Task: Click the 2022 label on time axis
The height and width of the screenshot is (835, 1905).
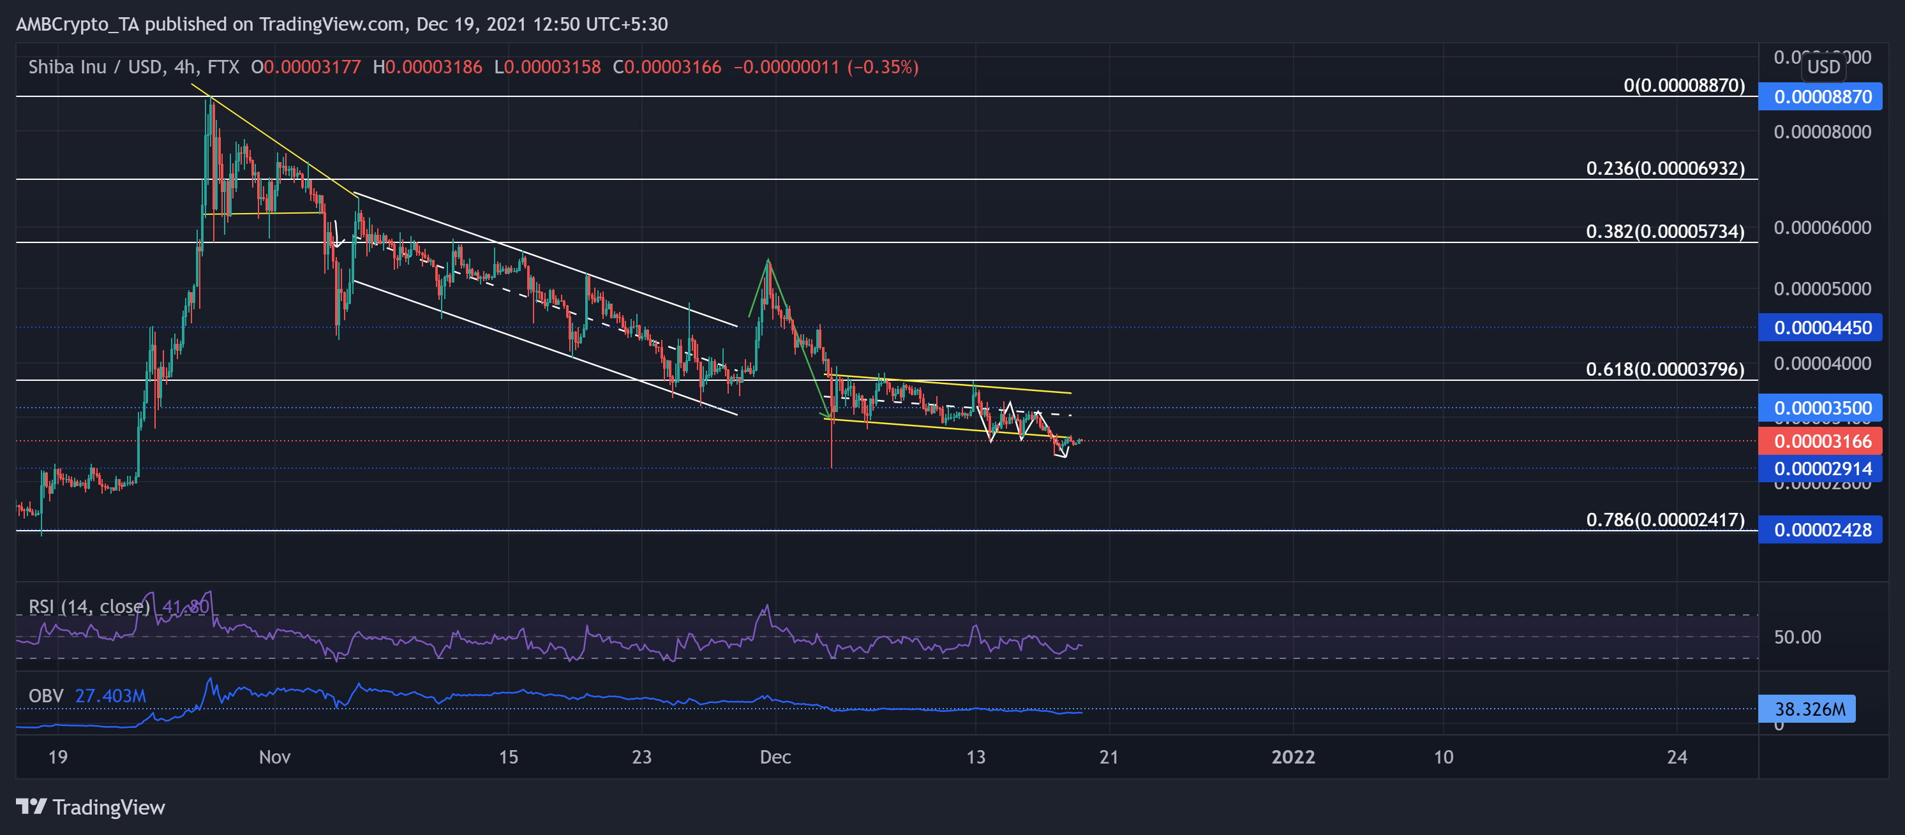Action: tap(1293, 757)
